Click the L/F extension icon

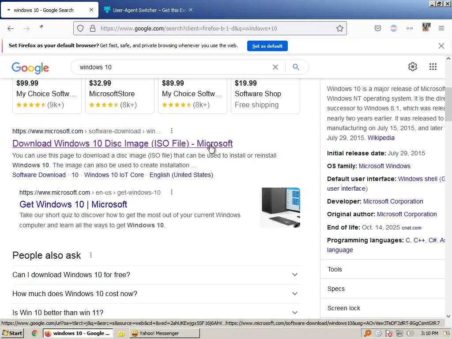pyautogui.click(x=426, y=27)
